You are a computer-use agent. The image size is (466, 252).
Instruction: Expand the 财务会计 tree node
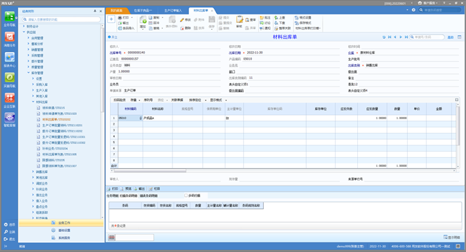pos(24,26)
